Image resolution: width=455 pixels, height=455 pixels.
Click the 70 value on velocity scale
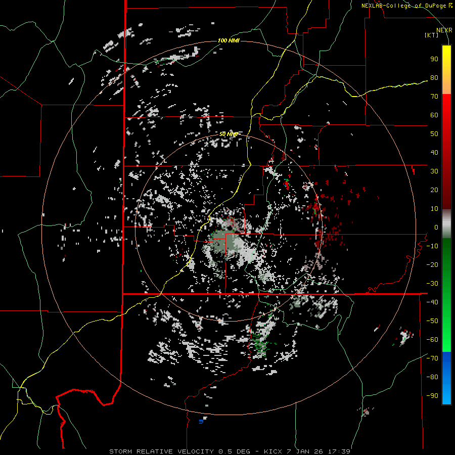(434, 97)
